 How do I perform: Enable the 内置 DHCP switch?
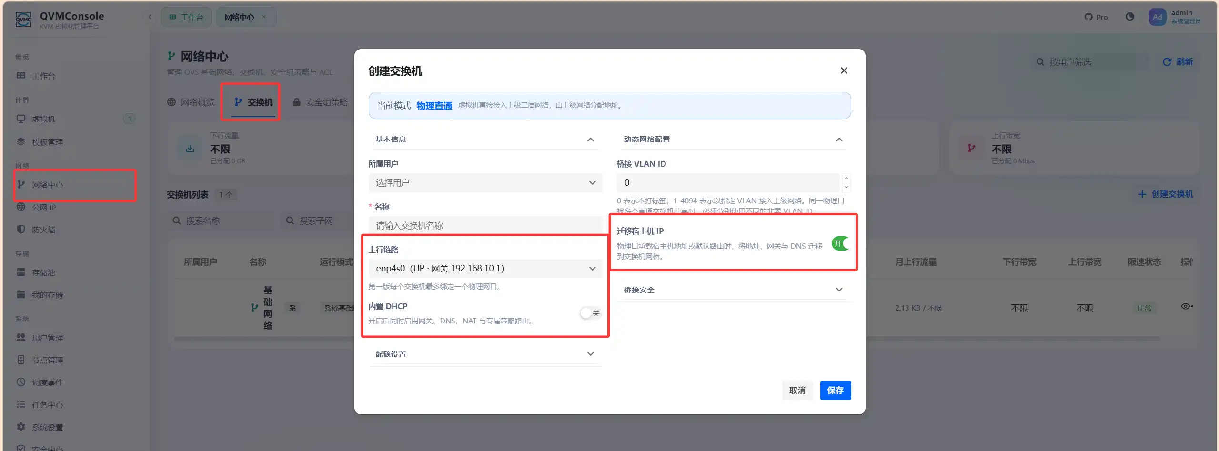click(590, 313)
